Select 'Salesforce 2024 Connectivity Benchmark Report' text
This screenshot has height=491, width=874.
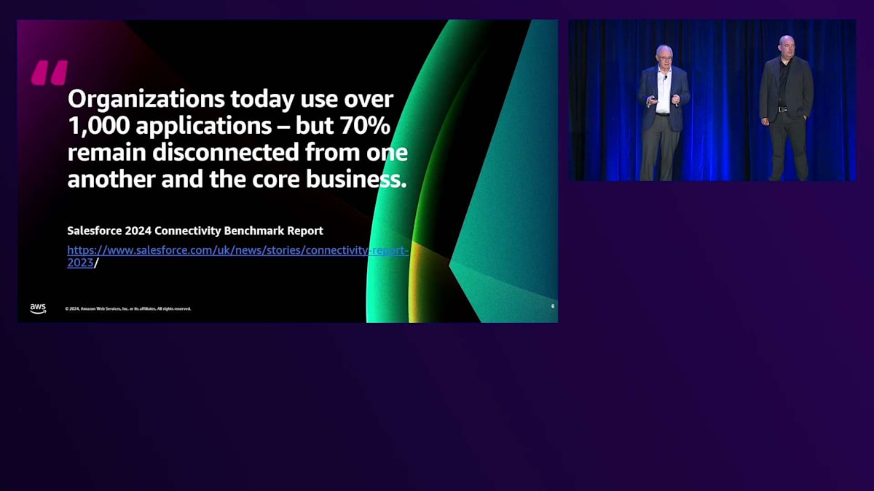point(195,231)
